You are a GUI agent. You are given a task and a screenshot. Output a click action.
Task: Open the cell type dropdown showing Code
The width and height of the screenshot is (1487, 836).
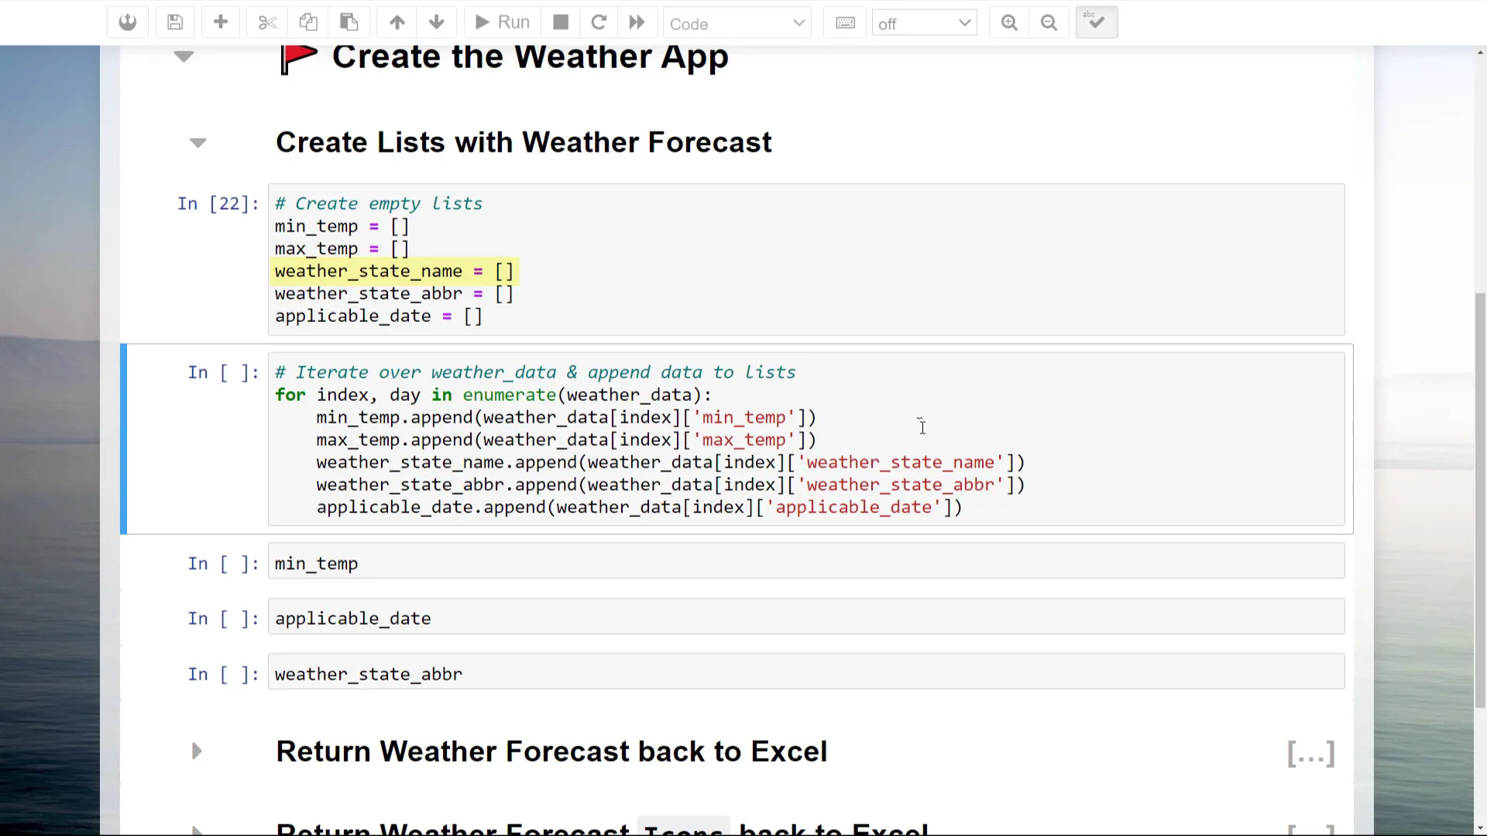tap(737, 23)
